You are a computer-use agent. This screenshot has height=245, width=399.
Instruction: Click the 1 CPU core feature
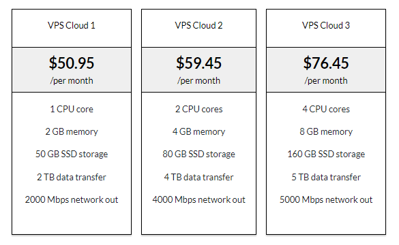[x=72, y=109]
